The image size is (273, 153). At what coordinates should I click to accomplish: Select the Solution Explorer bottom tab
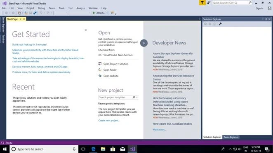click(x=212, y=137)
